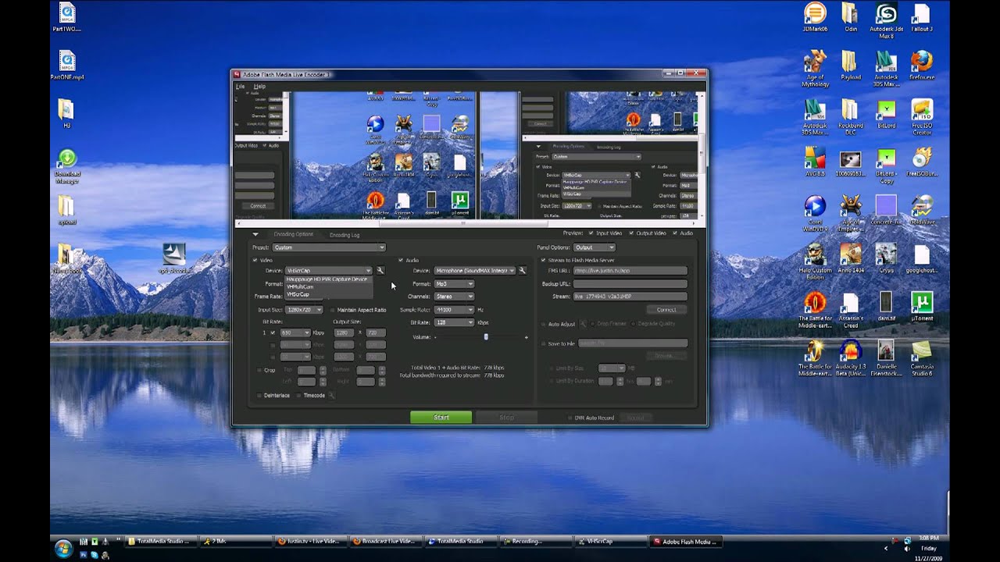Open Download Manager desktop icon
Viewport: 1000px width, 562px height.
67,166
